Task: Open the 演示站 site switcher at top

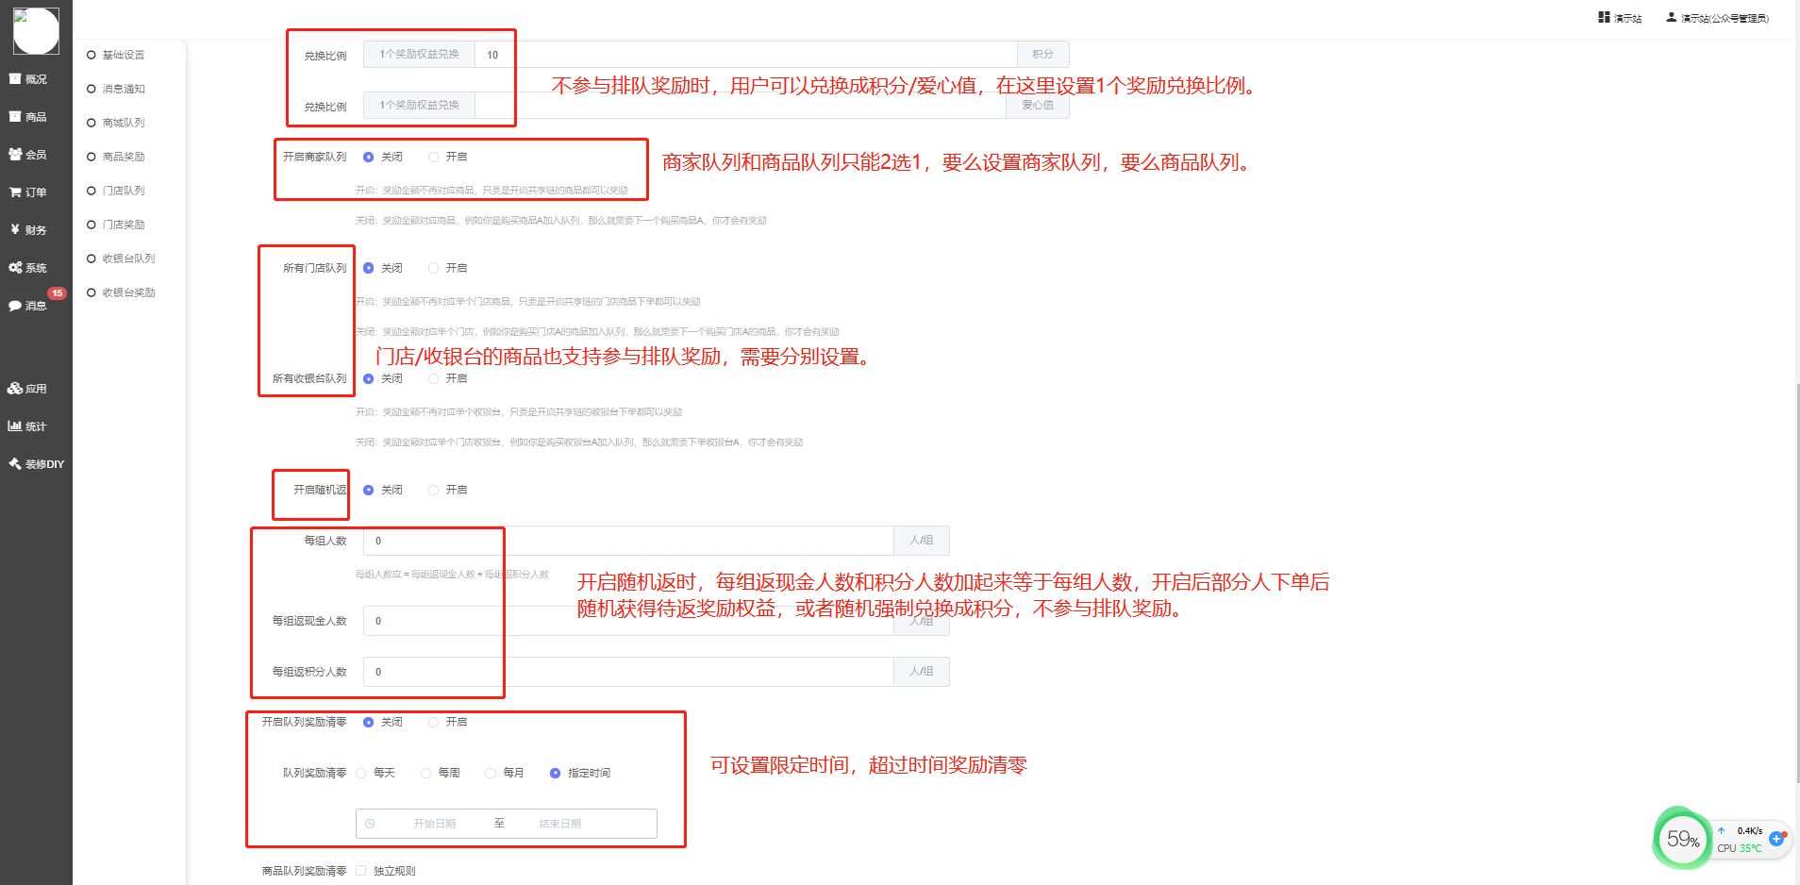Action: coord(1620,18)
